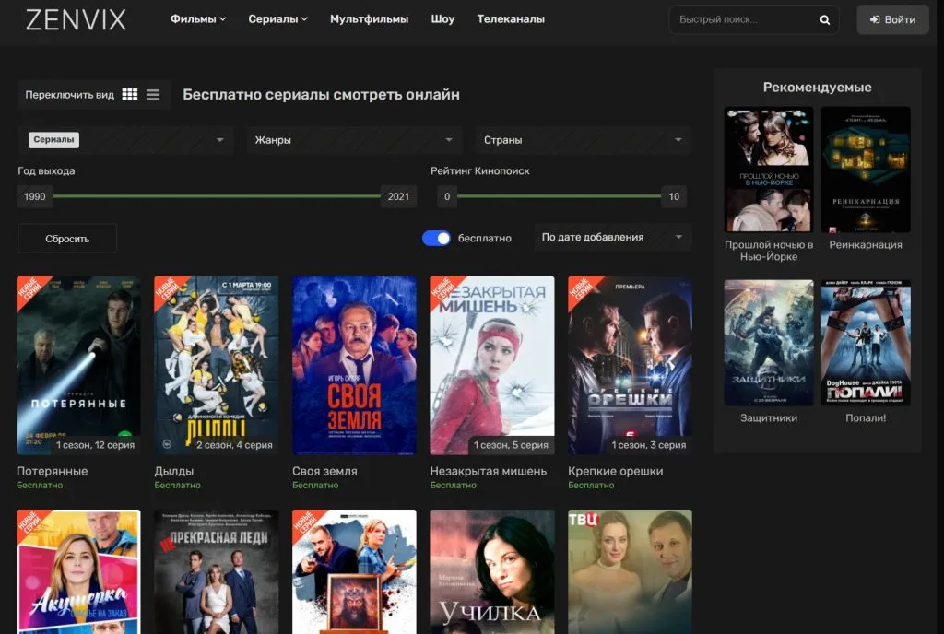Disable the бесплатно toggle
Image resolution: width=944 pixels, height=634 pixels.
(x=435, y=238)
